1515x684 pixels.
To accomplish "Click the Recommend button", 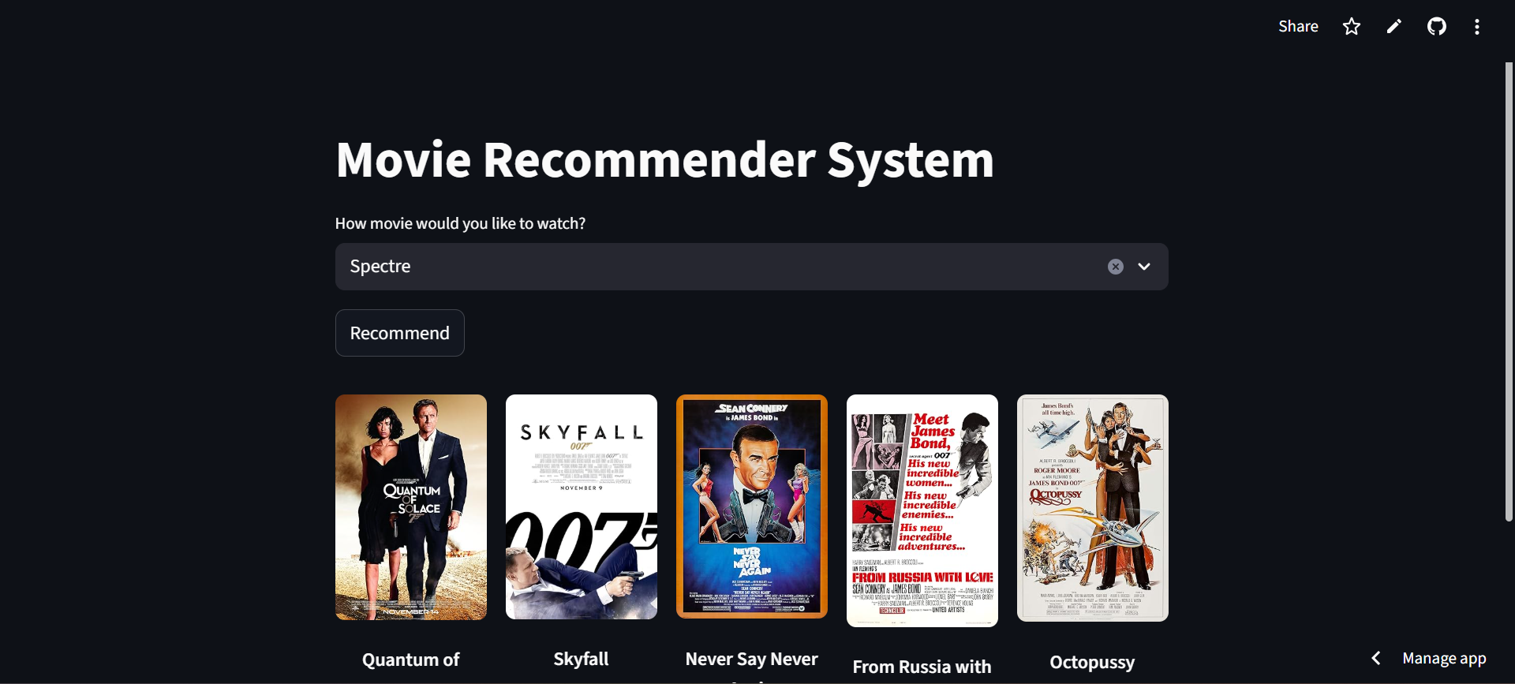I will tap(399, 333).
